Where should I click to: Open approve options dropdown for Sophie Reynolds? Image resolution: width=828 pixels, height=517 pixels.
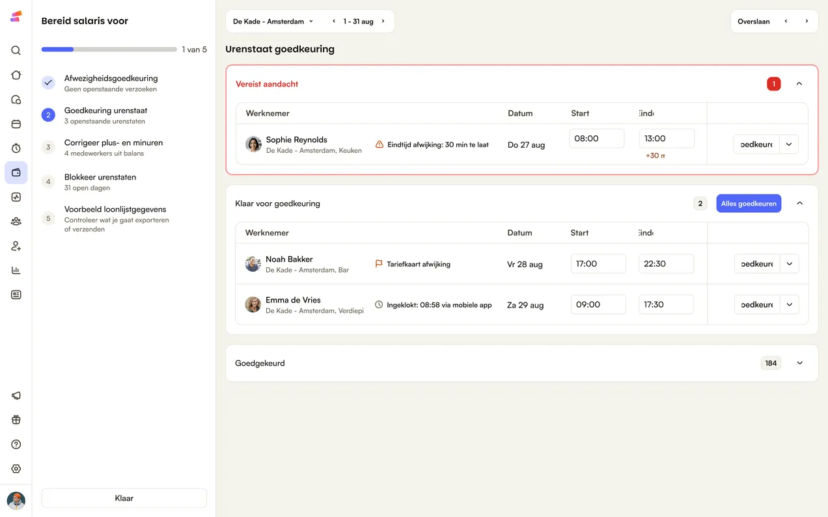[789, 144]
